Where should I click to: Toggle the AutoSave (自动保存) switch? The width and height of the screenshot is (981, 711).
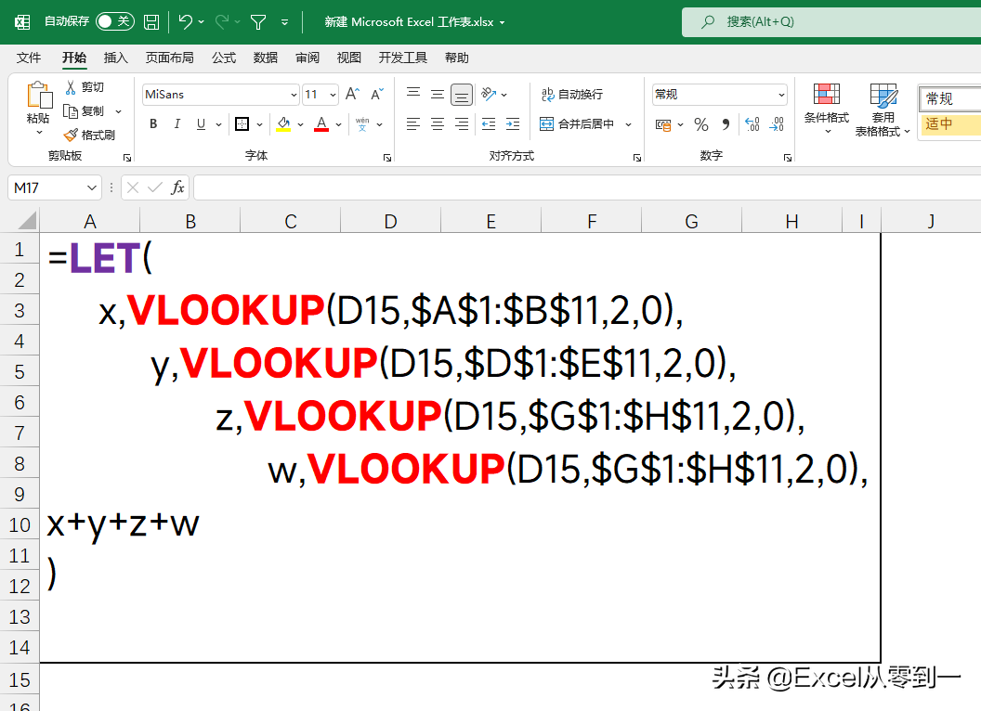(x=115, y=22)
